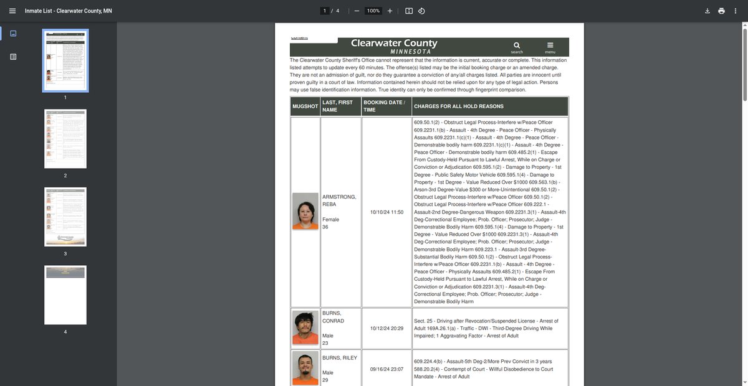Viewport: 748px width, 386px height.
Task: Click Riley Burns' charges text
Action: click(484, 369)
